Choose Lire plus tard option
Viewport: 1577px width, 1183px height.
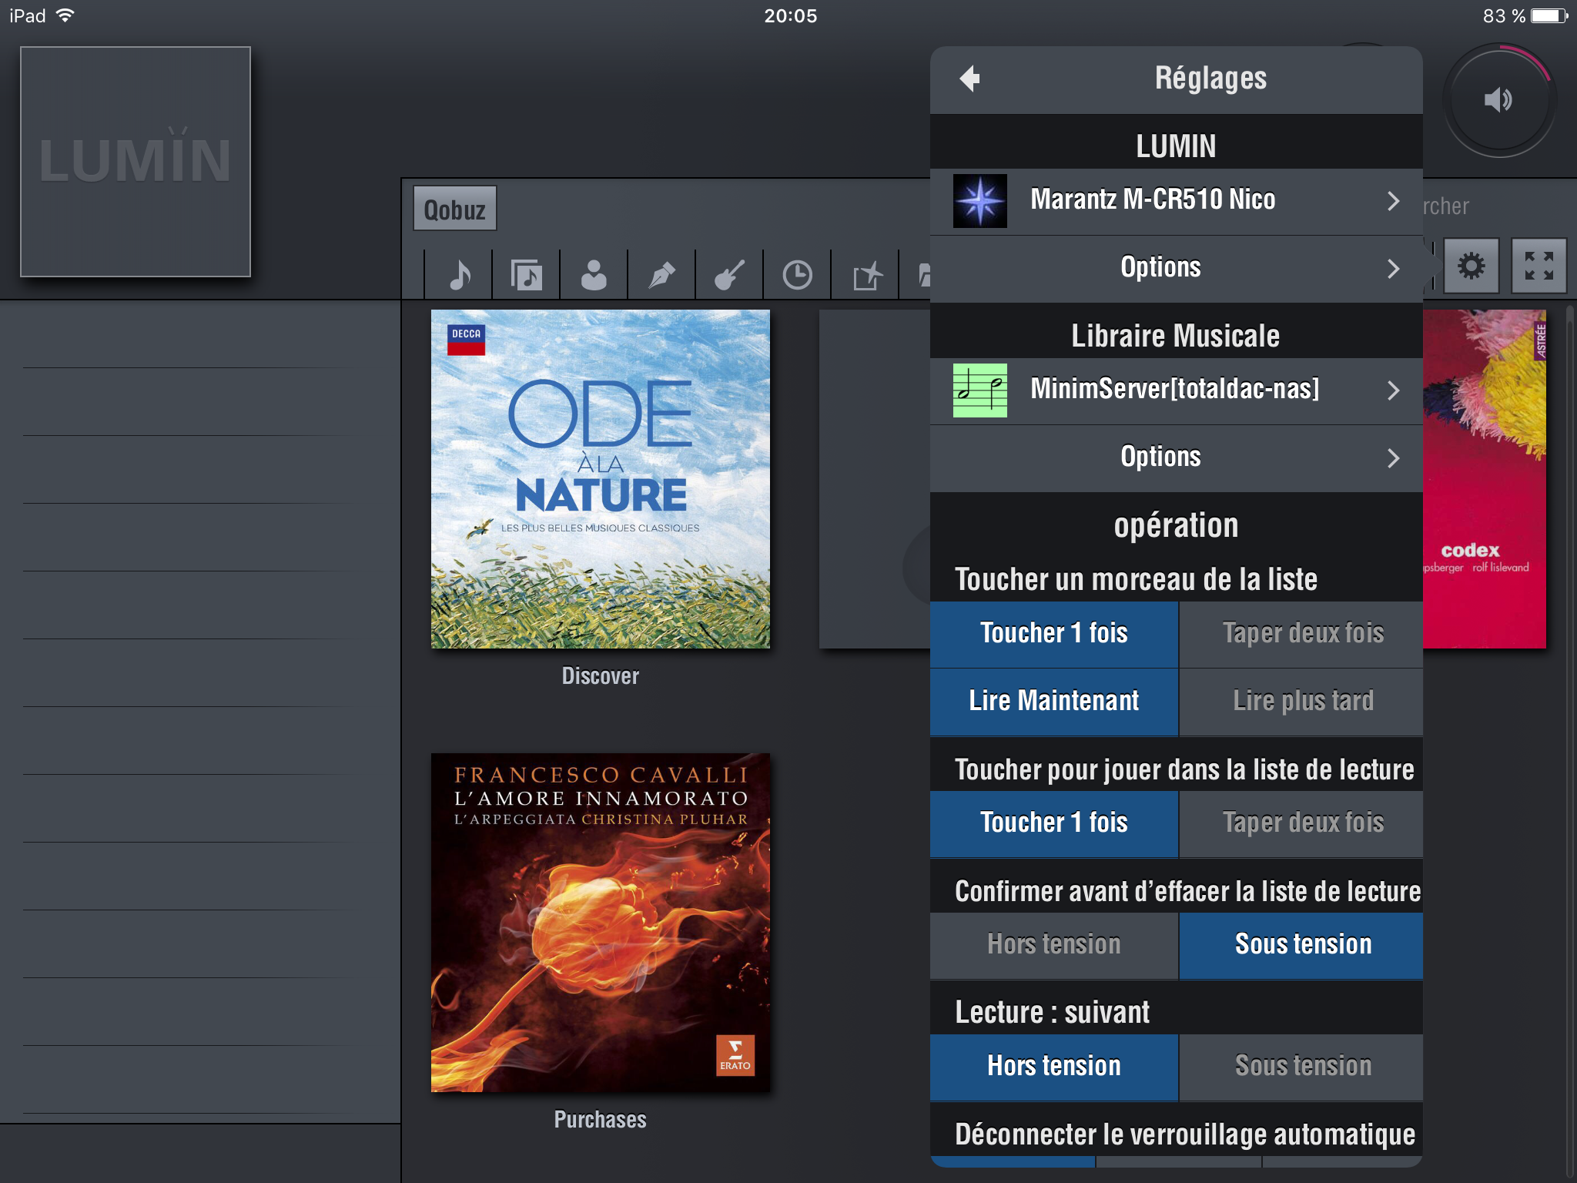[1302, 701]
